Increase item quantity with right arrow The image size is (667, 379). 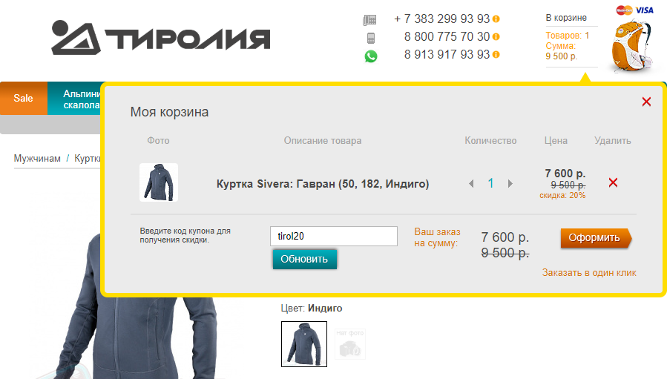click(510, 184)
